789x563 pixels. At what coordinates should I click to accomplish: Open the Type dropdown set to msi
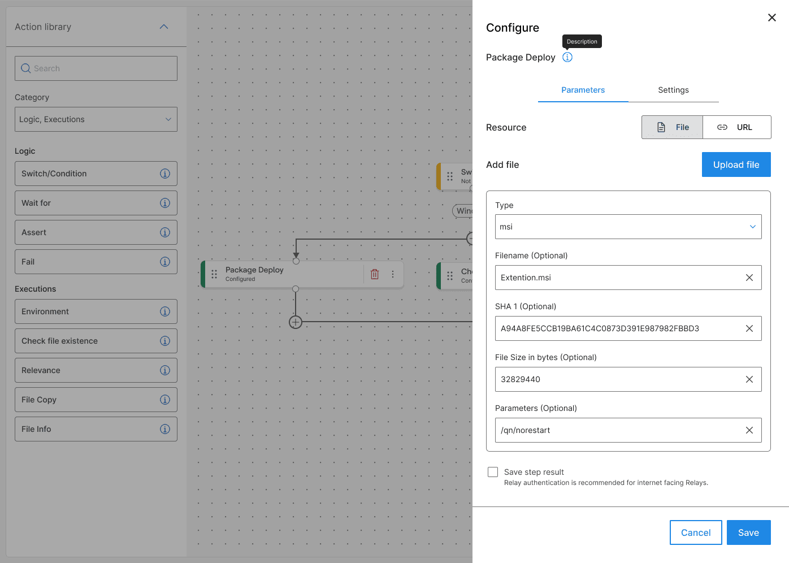tap(628, 227)
